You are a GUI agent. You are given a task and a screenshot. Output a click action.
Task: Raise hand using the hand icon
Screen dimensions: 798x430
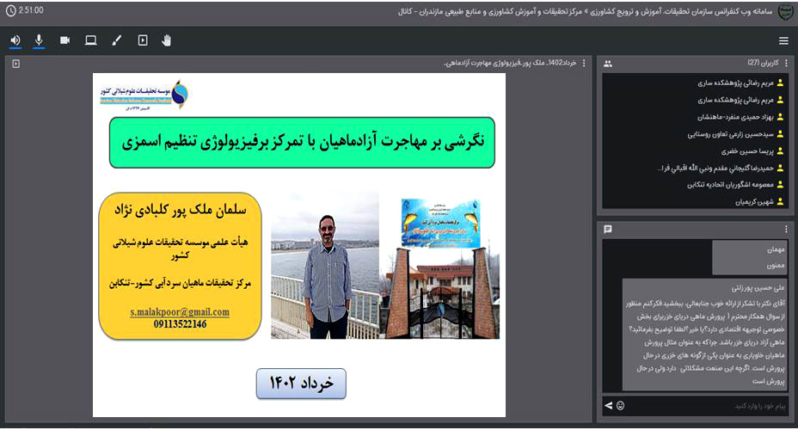[167, 40]
